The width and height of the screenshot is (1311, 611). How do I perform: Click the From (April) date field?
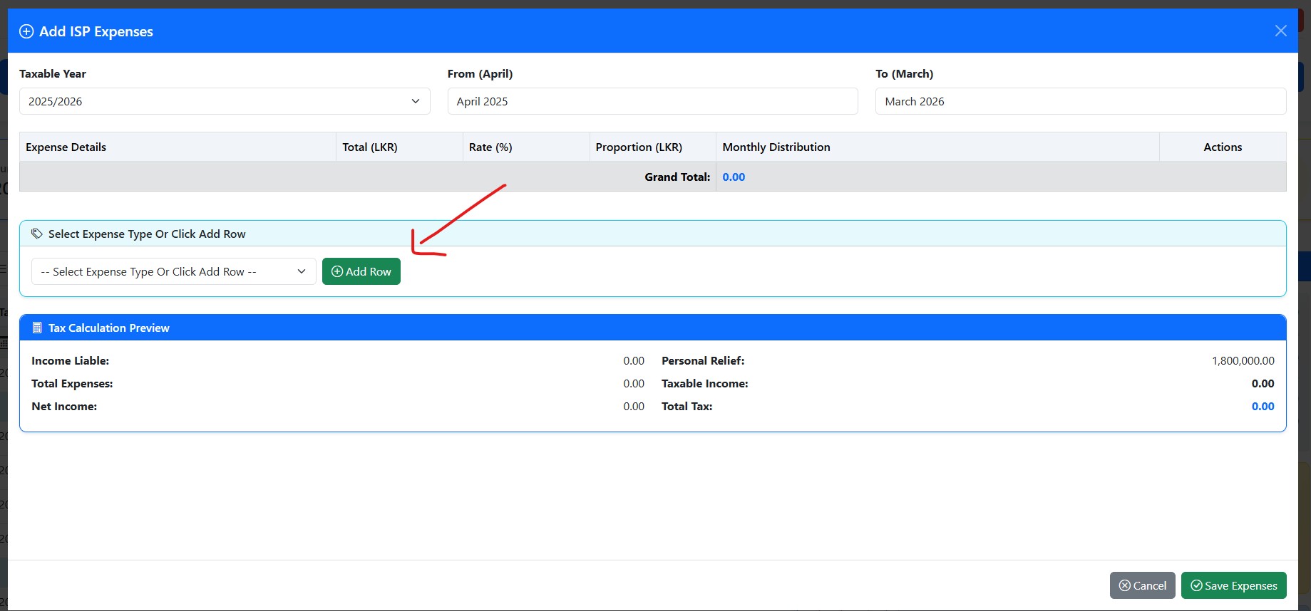point(652,101)
